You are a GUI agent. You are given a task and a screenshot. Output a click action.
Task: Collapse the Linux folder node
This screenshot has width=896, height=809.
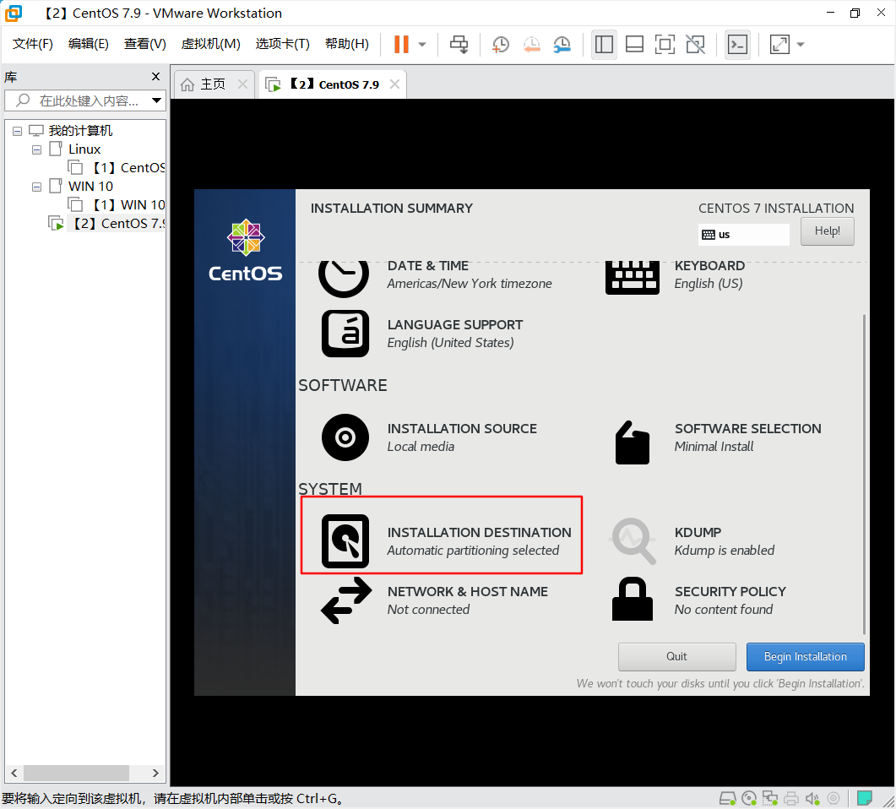tap(36, 149)
